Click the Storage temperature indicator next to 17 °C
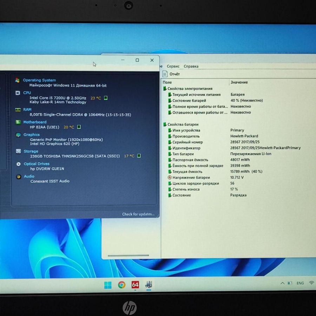Image resolution: width=316 pixels, height=316 pixels. (x=139, y=156)
